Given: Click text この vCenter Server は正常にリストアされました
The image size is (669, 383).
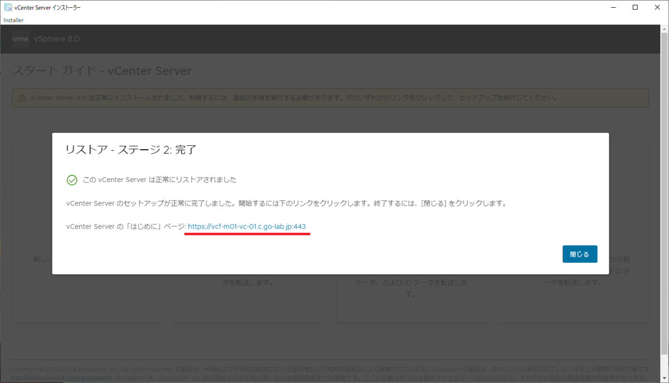Looking at the screenshot, I should (159, 180).
